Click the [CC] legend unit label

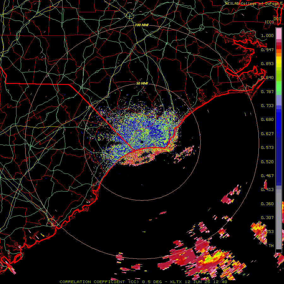click(x=269, y=22)
